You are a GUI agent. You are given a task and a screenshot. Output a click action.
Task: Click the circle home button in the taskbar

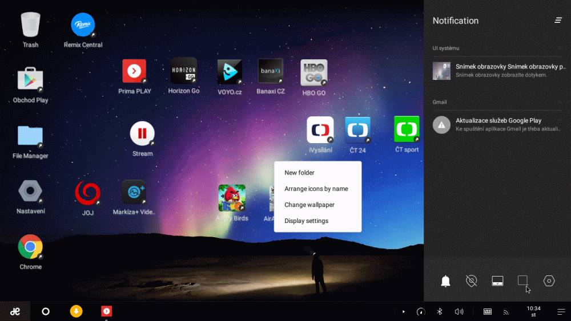coord(46,311)
